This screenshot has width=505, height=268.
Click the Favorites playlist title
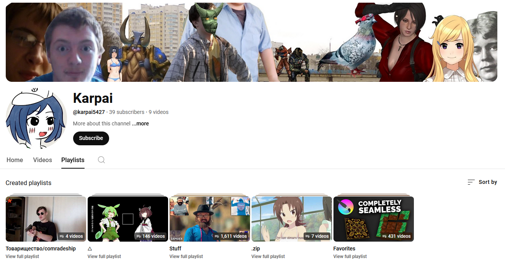pos(344,249)
